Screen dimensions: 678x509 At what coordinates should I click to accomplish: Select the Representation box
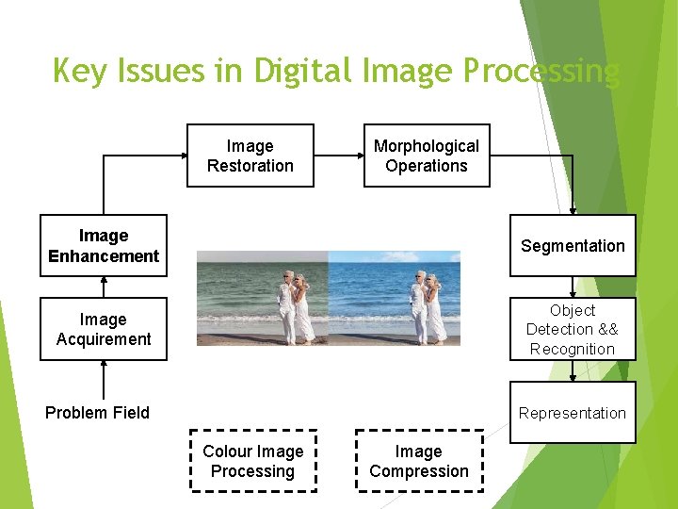(573, 413)
